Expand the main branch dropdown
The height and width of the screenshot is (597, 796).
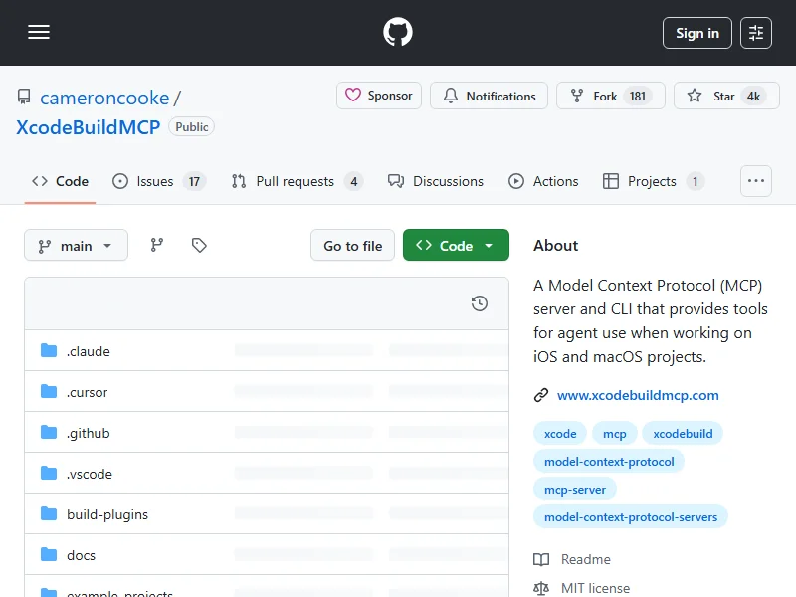tap(76, 246)
